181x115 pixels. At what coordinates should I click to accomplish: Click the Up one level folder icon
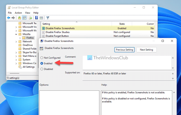[x=19, y=18]
